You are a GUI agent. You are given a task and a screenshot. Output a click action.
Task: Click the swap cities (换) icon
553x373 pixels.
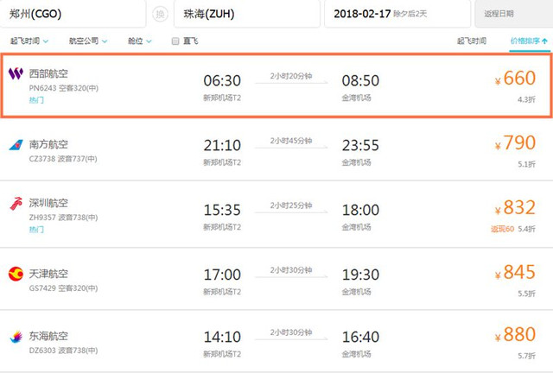(160, 14)
